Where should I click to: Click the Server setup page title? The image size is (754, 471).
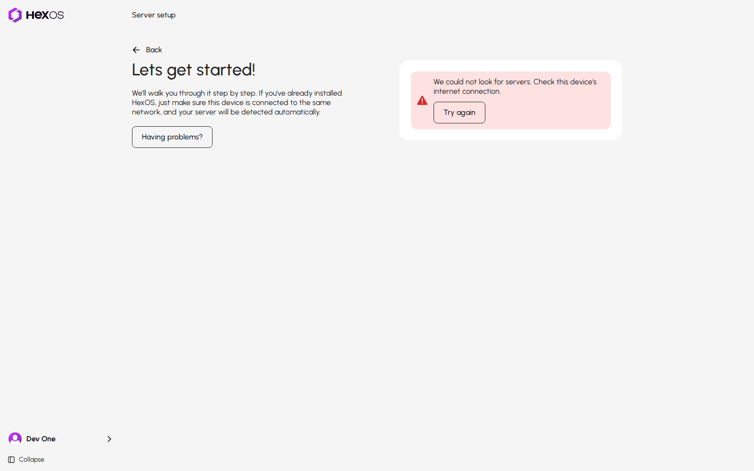tap(154, 15)
